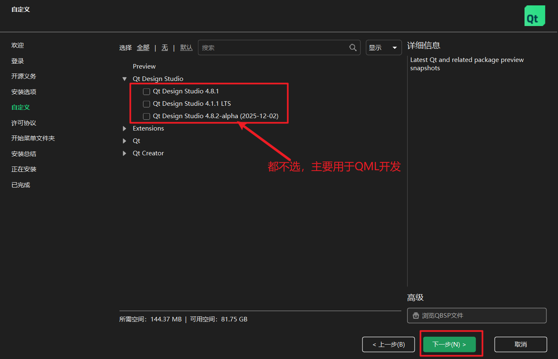Go back with 上一步(B) button
The width and height of the screenshot is (558, 359).
point(389,345)
